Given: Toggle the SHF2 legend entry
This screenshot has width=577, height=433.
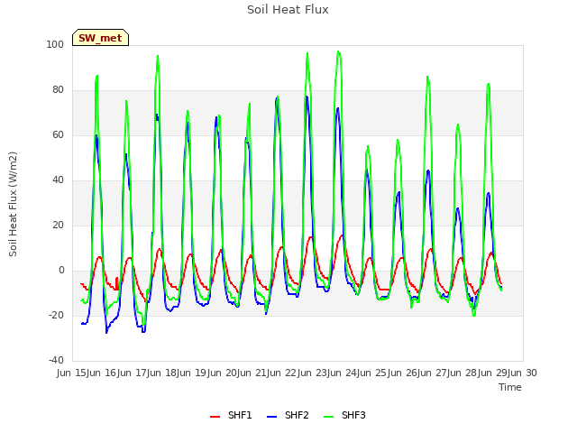Looking at the screenshot, I should coord(288,415).
